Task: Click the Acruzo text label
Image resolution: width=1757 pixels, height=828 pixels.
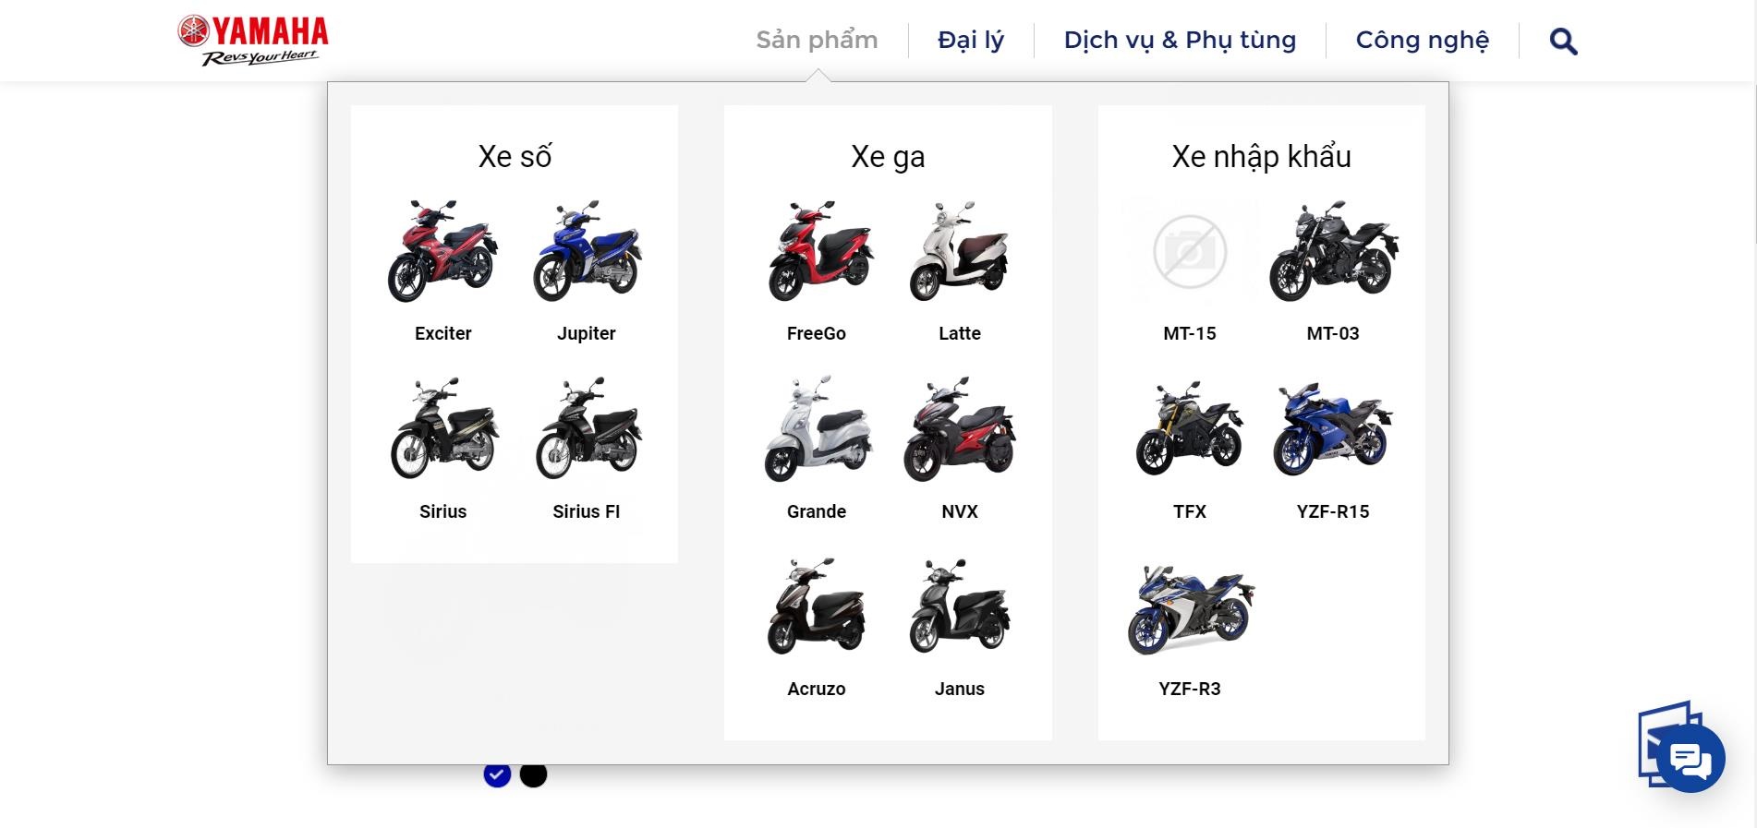Action: click(817, 689)
